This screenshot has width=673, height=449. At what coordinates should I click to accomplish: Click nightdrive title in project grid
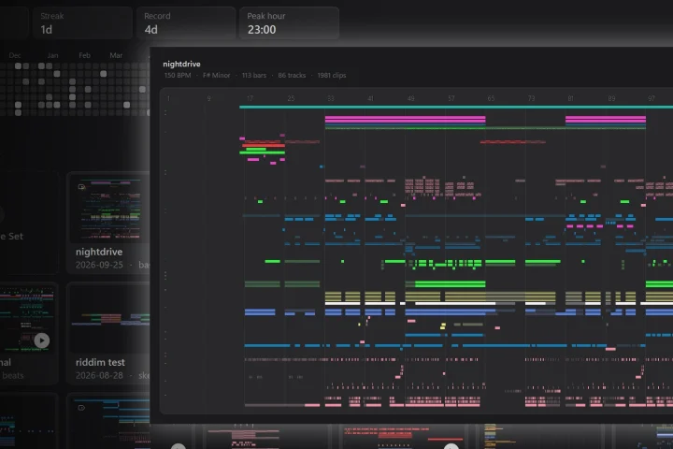pyautogui.click(x=99, y=252)
